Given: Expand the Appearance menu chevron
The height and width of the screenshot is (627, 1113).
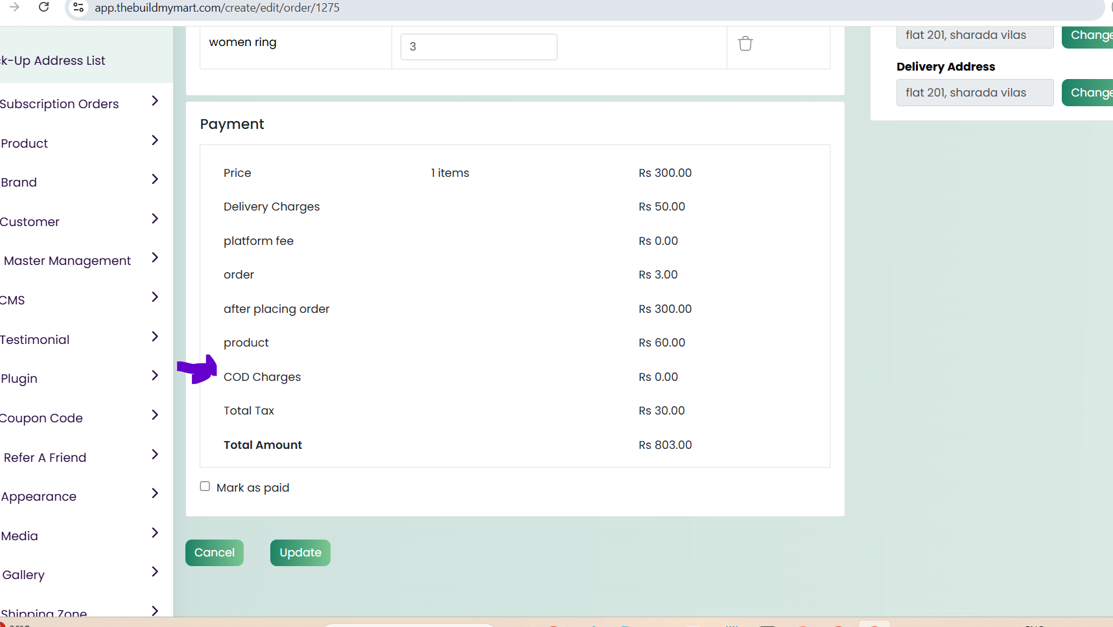Looking at the screenshot, I should pos(155,493).
